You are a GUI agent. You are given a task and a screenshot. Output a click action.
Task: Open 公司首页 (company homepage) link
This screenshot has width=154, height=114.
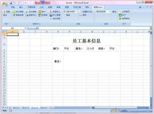(x=124, y=12)
